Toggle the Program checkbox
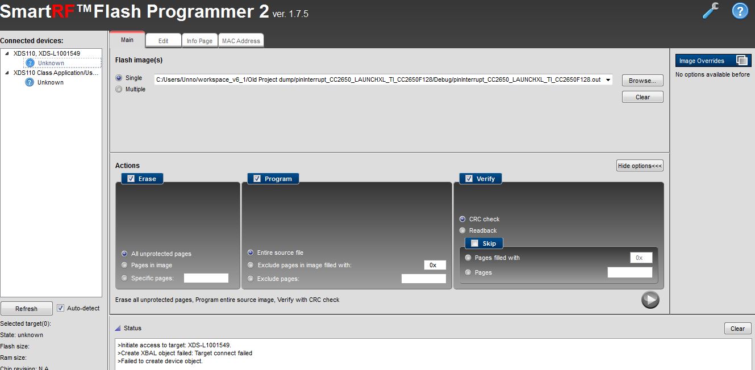The height and width of the screenshot is (370, 755). click(257, 178)
